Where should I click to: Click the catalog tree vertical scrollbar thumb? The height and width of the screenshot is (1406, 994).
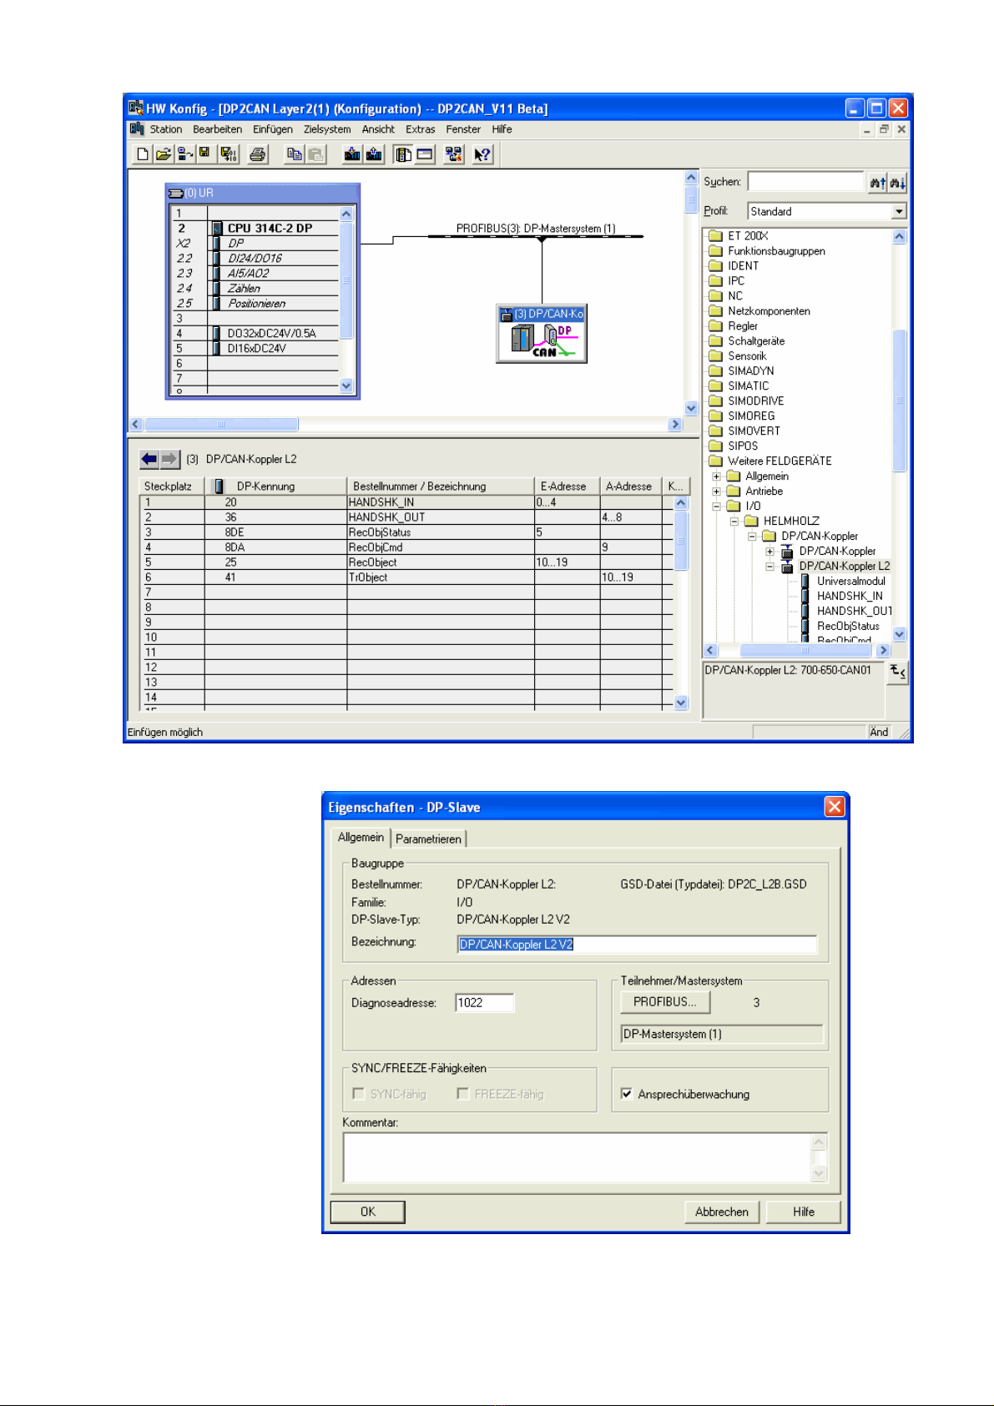click(899, 401)
